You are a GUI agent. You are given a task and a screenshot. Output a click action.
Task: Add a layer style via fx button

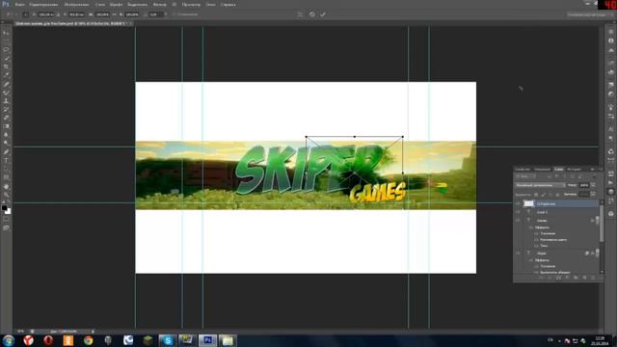550,278
